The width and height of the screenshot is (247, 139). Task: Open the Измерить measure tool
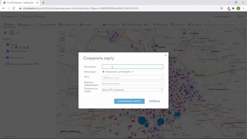[x=178, y=25]
